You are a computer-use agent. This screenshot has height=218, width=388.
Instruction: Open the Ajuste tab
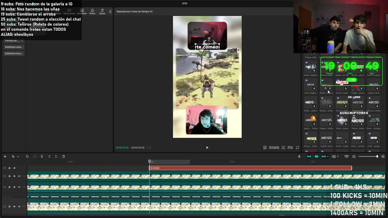click(102, 12)
